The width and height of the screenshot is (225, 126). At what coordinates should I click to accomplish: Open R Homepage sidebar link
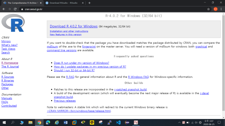pyautogui.click(x=10, y=63)
